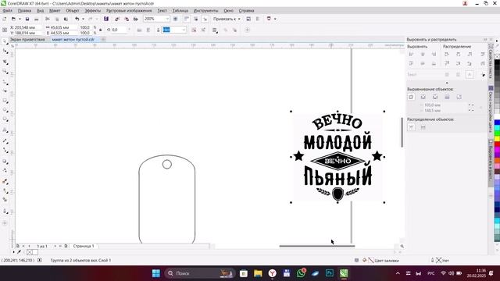Select the Polygon tool in the toolbox
The image size is (500, 281).
point(5,119)
